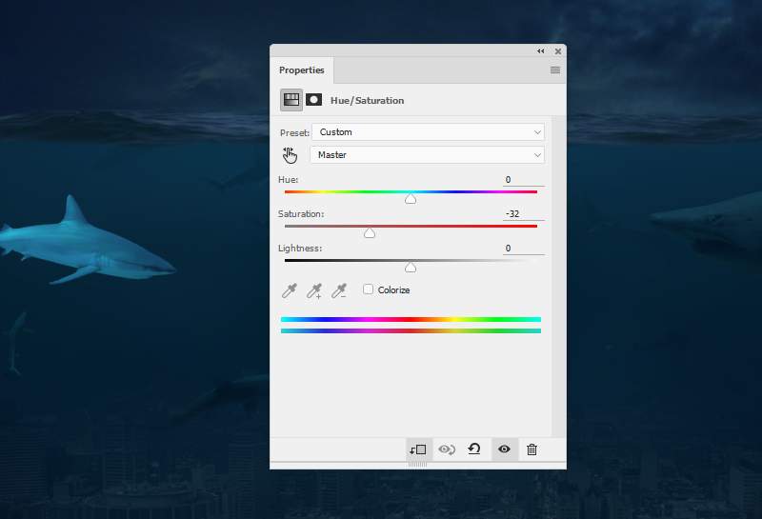Enable the Colorize checkbox
Image resolution: width=762 pixels, height=519 pixels.
(x=369, y=289)
